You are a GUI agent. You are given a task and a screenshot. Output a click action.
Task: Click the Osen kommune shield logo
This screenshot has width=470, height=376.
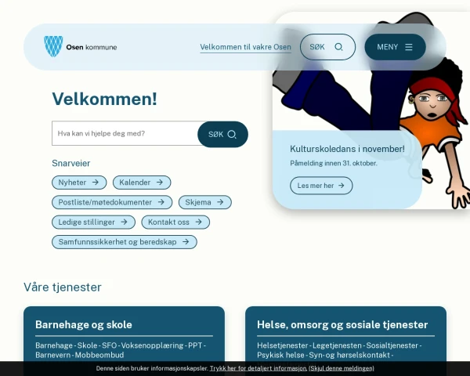pos(53,46)
